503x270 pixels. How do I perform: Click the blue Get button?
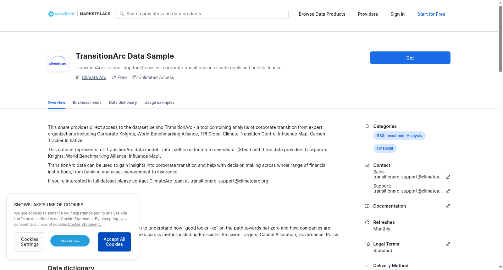click(x=410, y=58)
